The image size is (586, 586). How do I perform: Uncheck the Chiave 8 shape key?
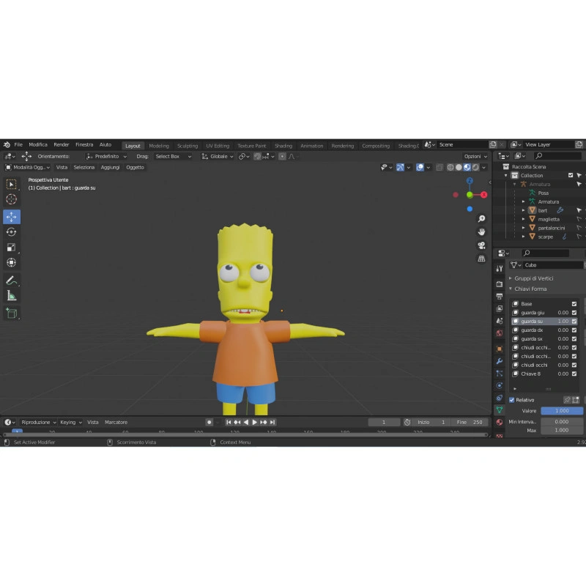(x=574, y=374)
